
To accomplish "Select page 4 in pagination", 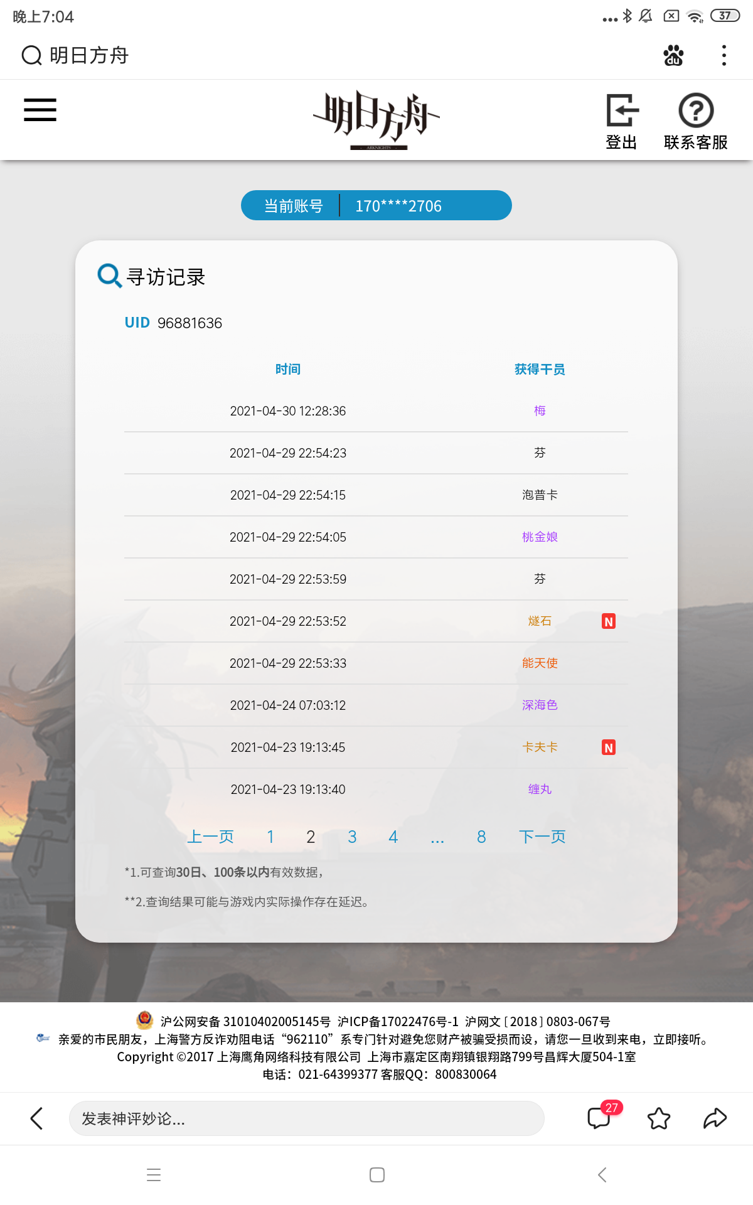I will 393,837.
